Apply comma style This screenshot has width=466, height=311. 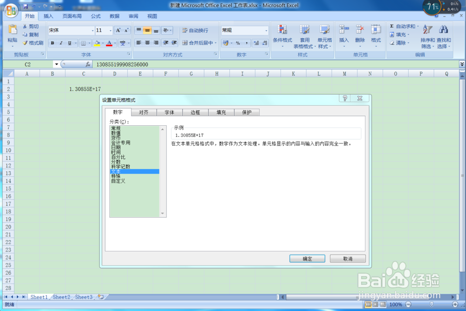(x=247, y=43)
